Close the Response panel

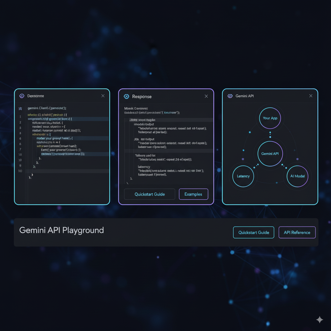(x=206, y=96)
